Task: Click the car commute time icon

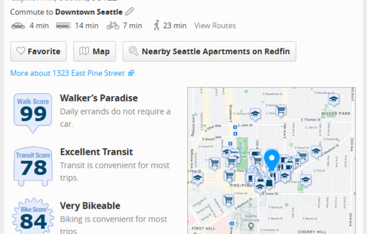Action: coord(18,26)
